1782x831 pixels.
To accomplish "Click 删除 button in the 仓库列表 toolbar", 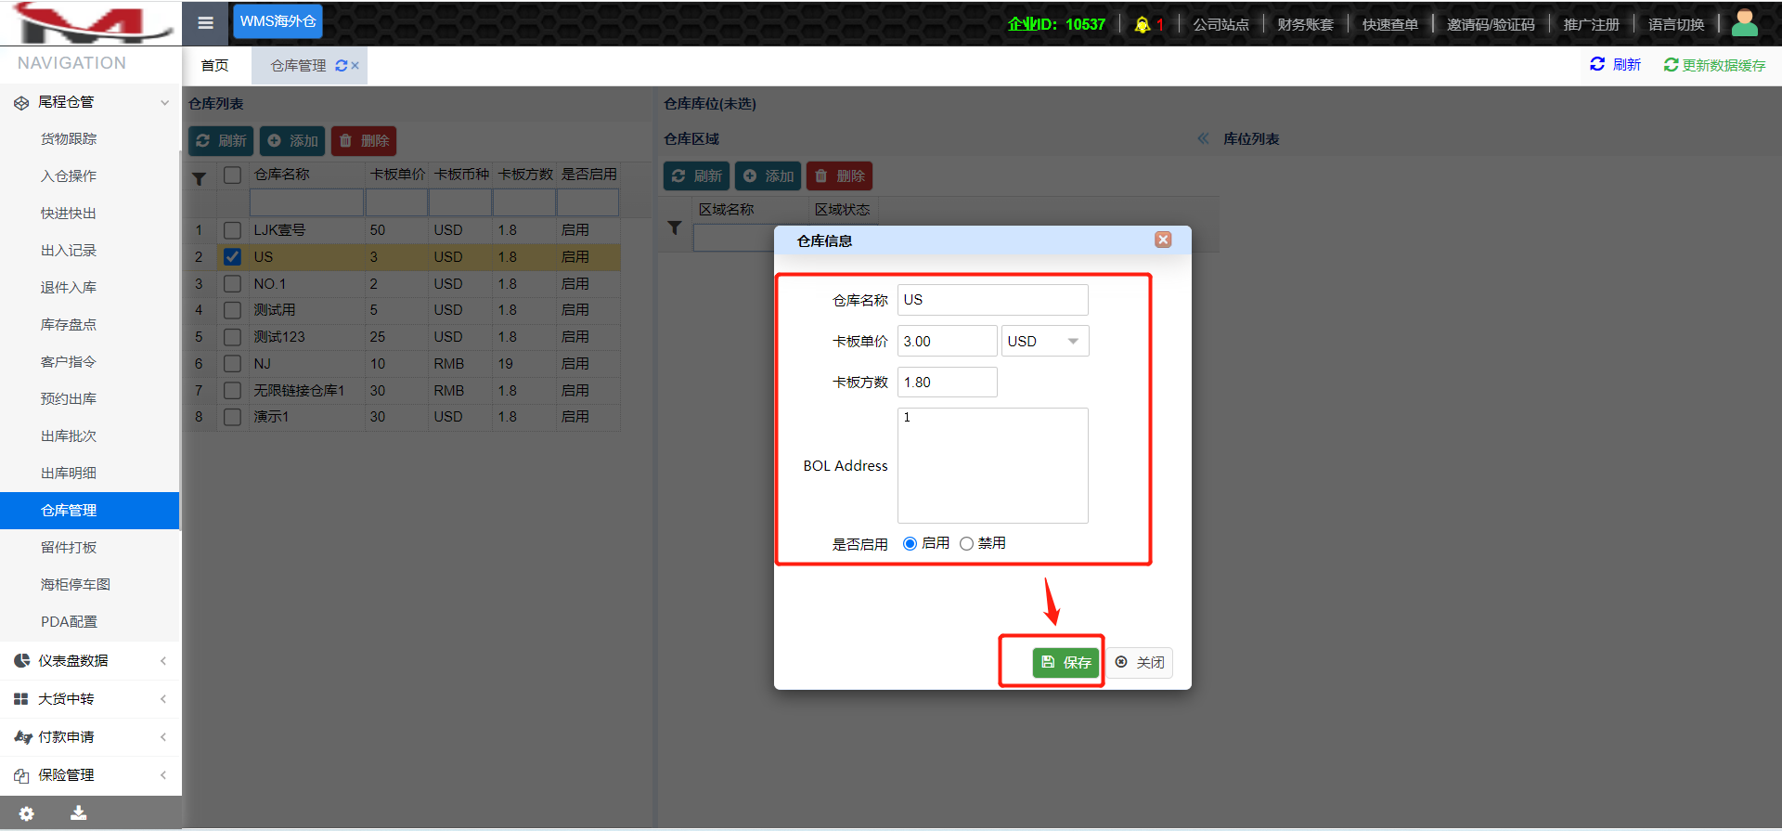I will [x=364, y=141].
